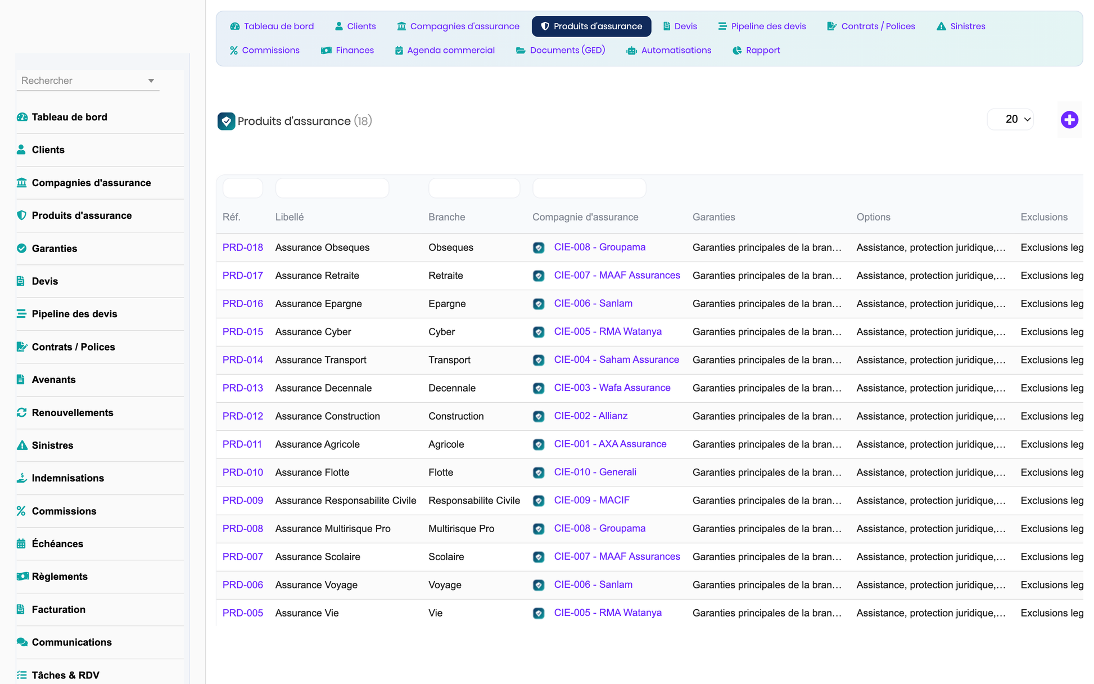This screenshot has height=684, width=1094.
Task: Click the Sinistres sidebar warning icon
Action: click(22, 445)
